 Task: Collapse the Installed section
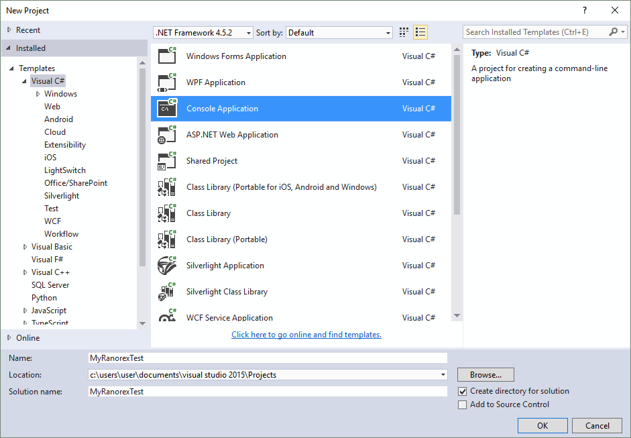point(9,48)
